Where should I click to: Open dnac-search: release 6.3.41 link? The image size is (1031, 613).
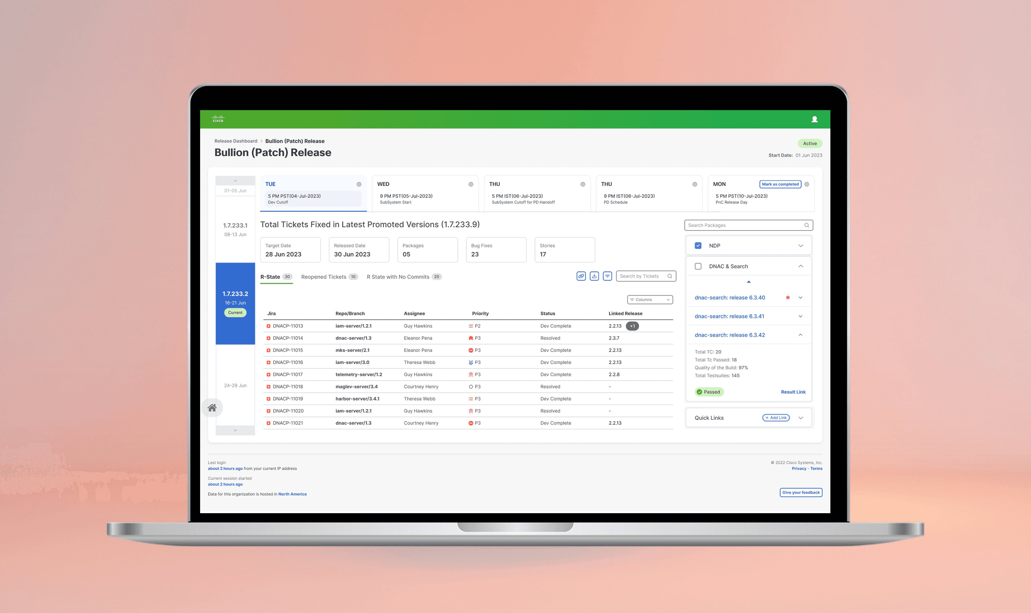(729, 316)
